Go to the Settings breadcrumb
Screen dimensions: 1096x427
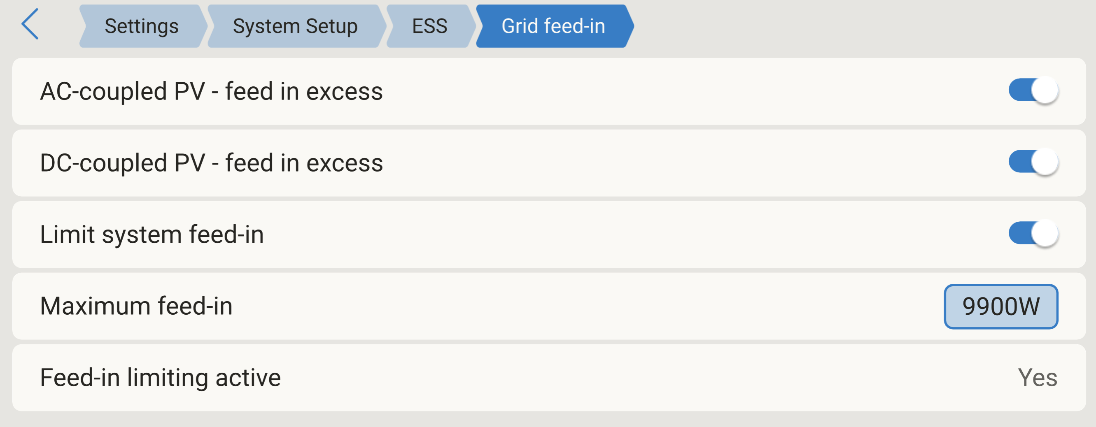[x=141, y=26]
